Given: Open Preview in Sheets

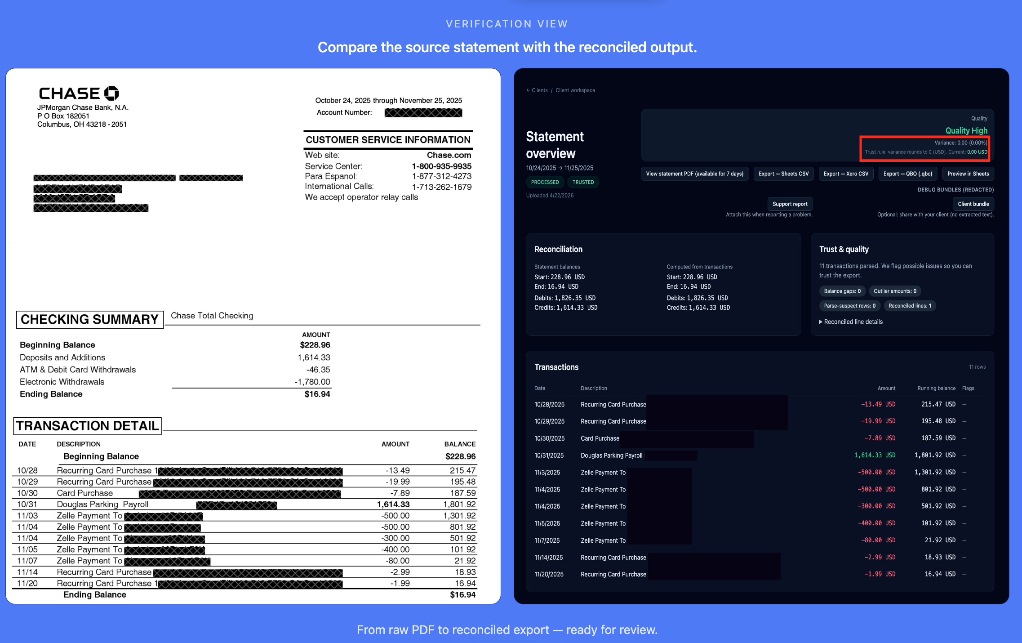Looking at the screenshot, I should (x=968, y=174).
